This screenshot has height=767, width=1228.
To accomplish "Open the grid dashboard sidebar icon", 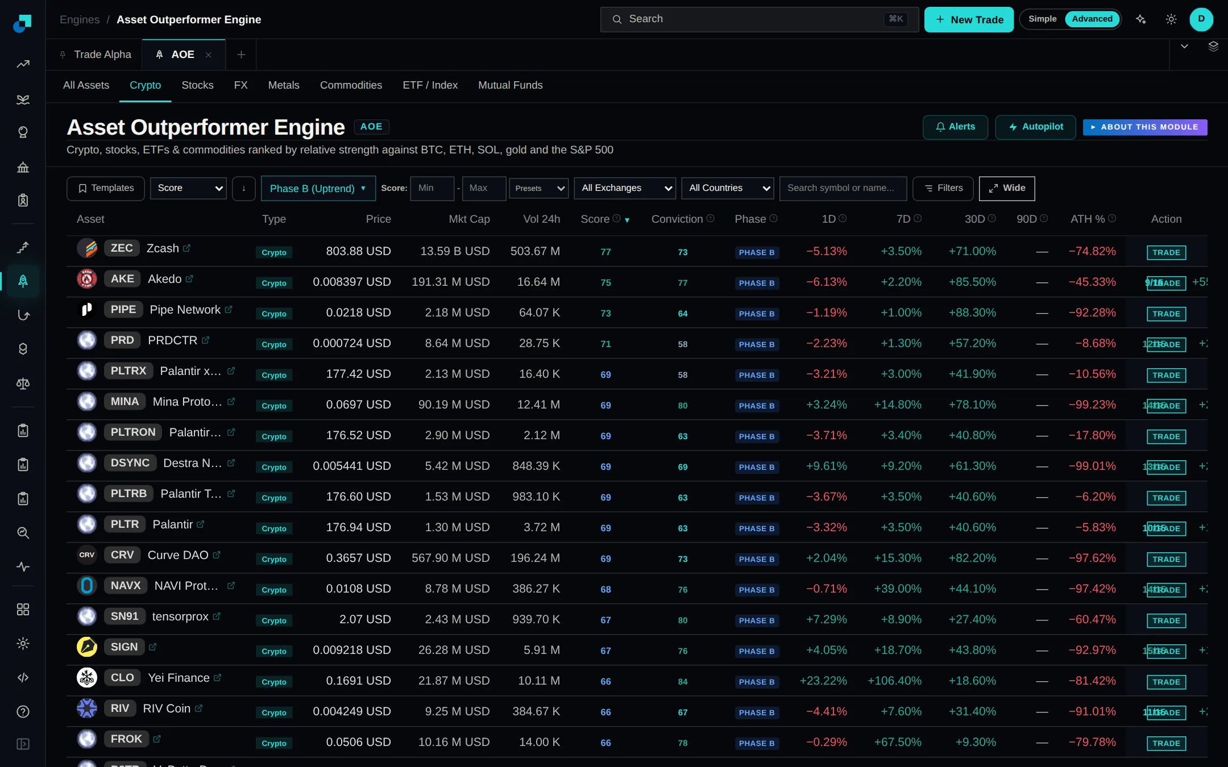I will point(23,610).
